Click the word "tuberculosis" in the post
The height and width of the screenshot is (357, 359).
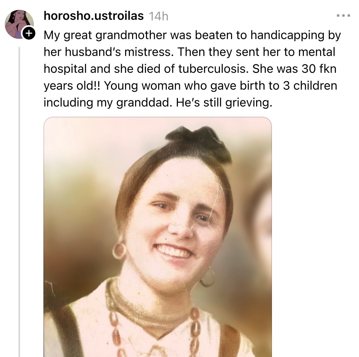212,69
